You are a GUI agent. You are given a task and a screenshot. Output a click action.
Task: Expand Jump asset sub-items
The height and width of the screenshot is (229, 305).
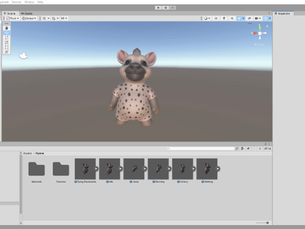point(145,169)
